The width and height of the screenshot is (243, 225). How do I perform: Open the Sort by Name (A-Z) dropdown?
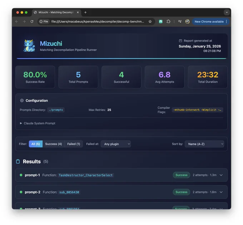(x=204, y=144)
